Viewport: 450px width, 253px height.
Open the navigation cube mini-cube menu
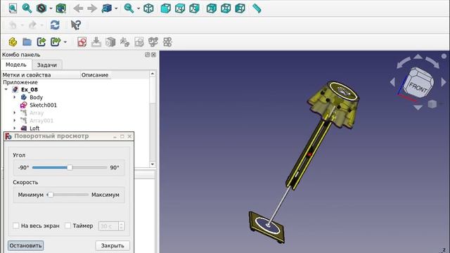[432, 104]
